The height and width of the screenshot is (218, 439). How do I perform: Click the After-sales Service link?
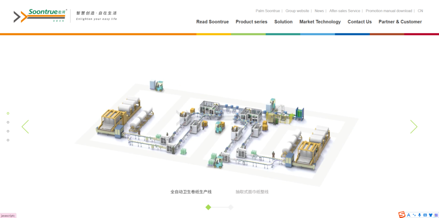[x=344, y=11]
